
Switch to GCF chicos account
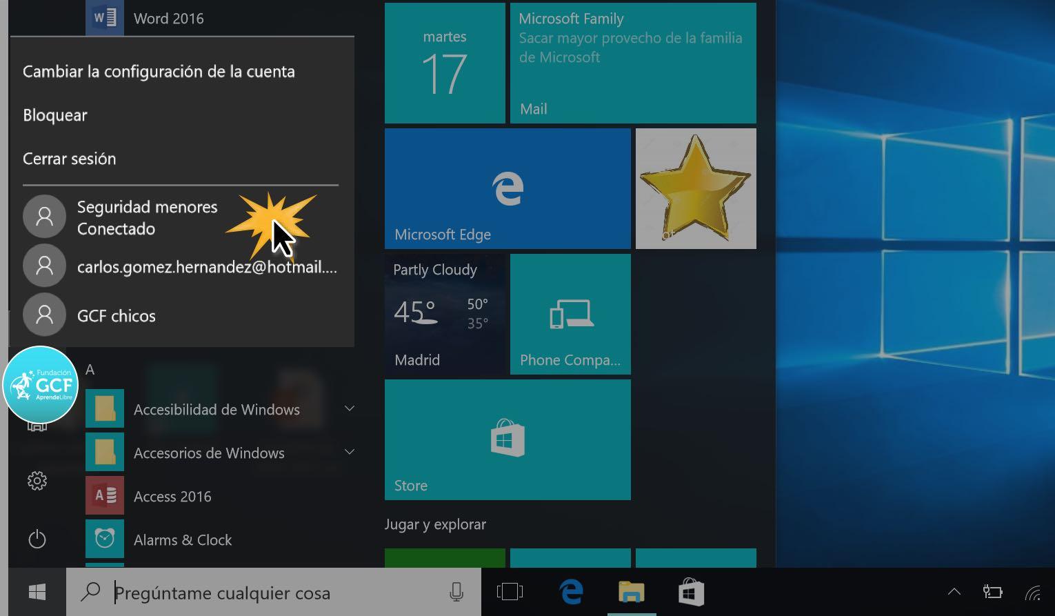click(182, 316)
